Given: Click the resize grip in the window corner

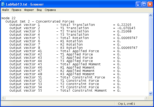Looking at the screenshot, I should point(151,104).
